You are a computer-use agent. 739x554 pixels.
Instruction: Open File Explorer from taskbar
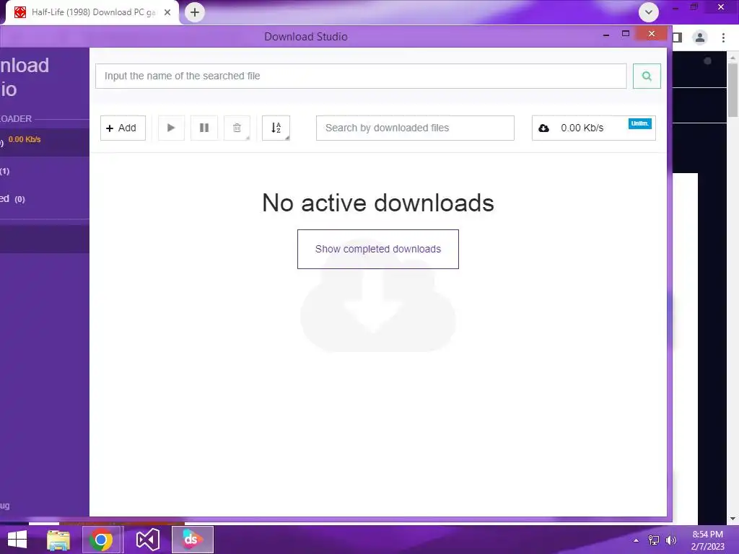coord(58,540)
